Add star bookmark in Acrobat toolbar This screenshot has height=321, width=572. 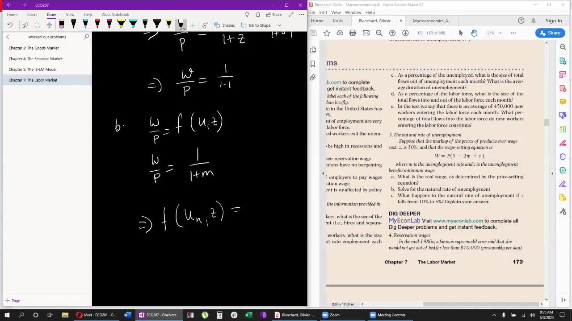[x=327, y=33]
